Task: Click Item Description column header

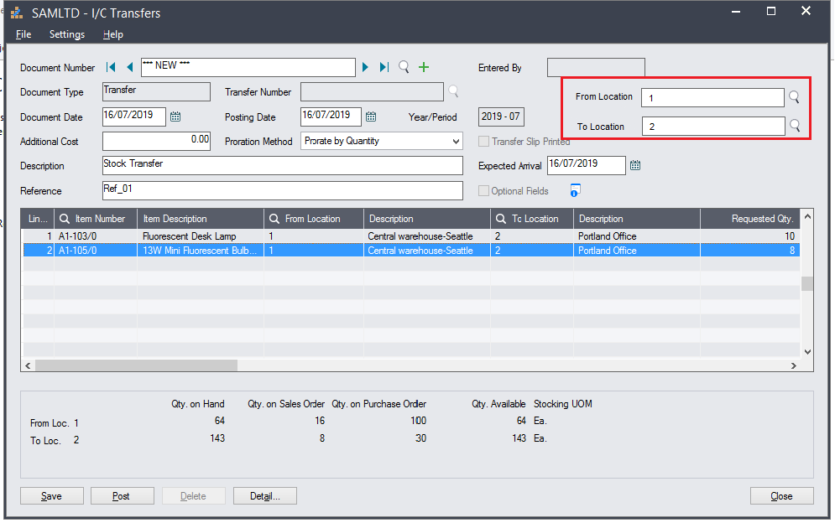Action: 201,219
